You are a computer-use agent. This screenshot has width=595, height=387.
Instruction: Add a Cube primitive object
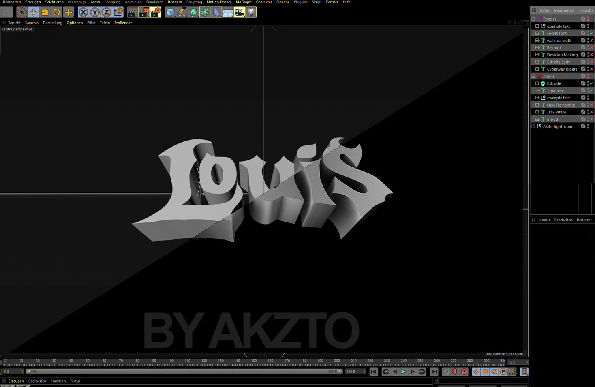point(170,12)
